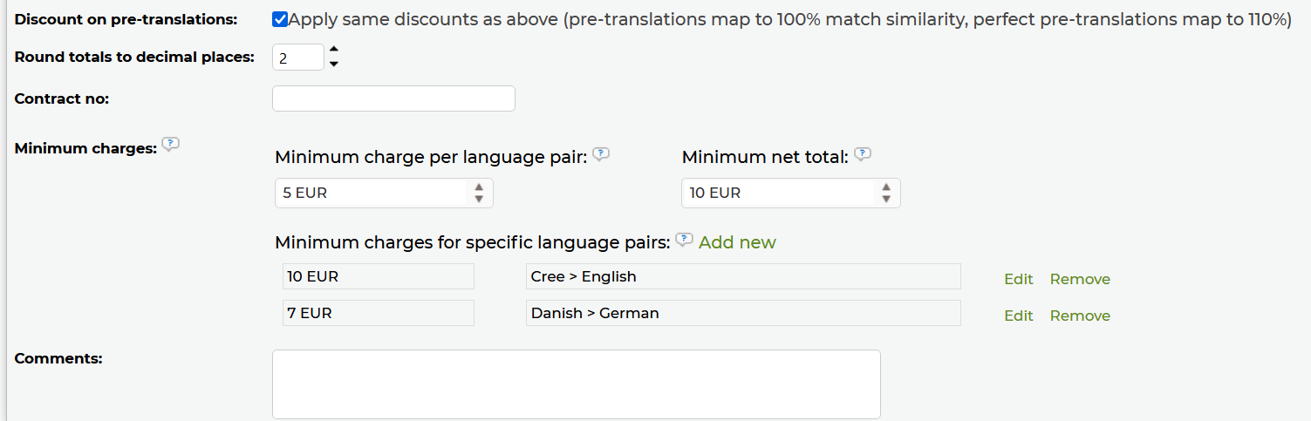Decrease decimal places with down arrow
The height and width of the screenshot is (421, 1311).
pyautogui.click(x=334, y=65)
